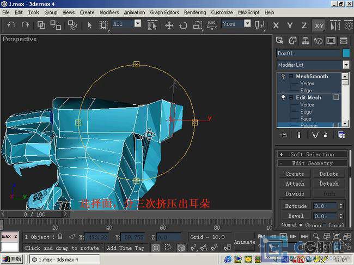
Task: Click the Create button in Edit Geometry
Action: click(295, 174)
